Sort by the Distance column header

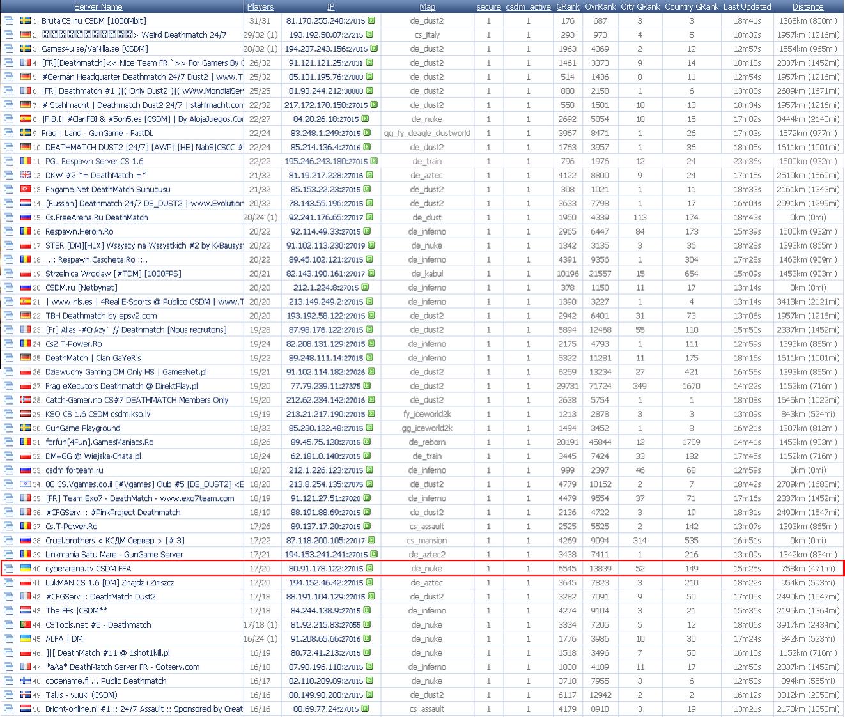tap(808, 7)
